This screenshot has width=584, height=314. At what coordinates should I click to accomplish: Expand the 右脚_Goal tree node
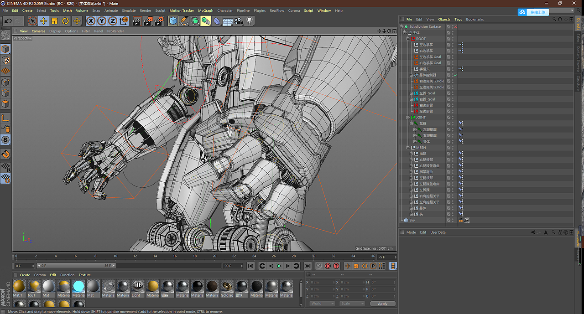(x=411, y=99)
